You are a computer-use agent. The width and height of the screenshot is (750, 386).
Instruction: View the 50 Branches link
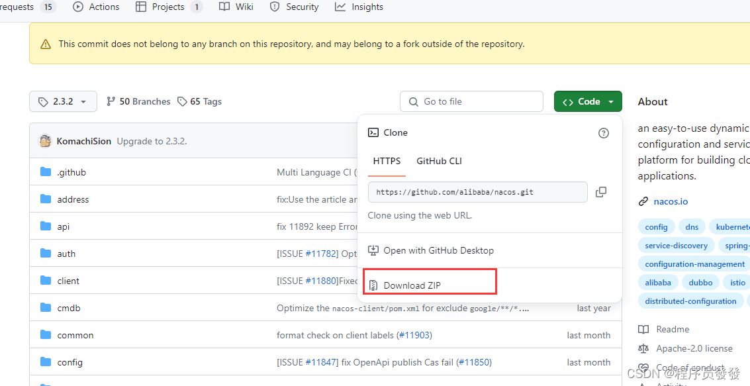[138, 101]
